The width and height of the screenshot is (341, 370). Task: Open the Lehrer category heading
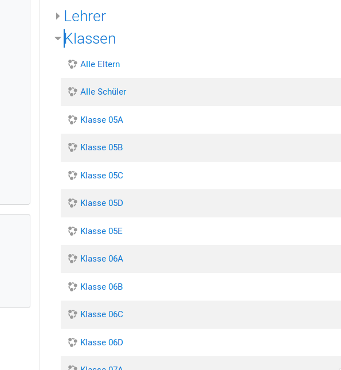[85, 16]
